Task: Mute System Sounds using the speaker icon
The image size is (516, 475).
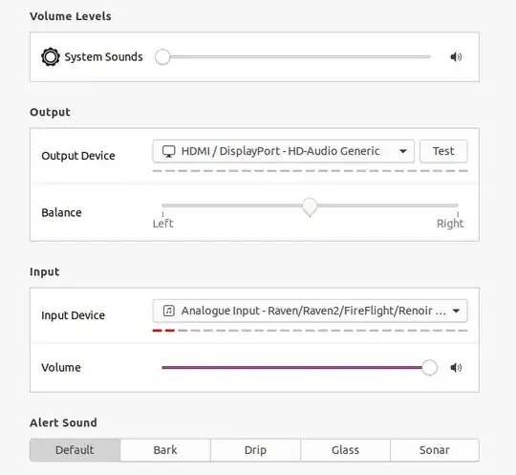Action: coord(456,57)
